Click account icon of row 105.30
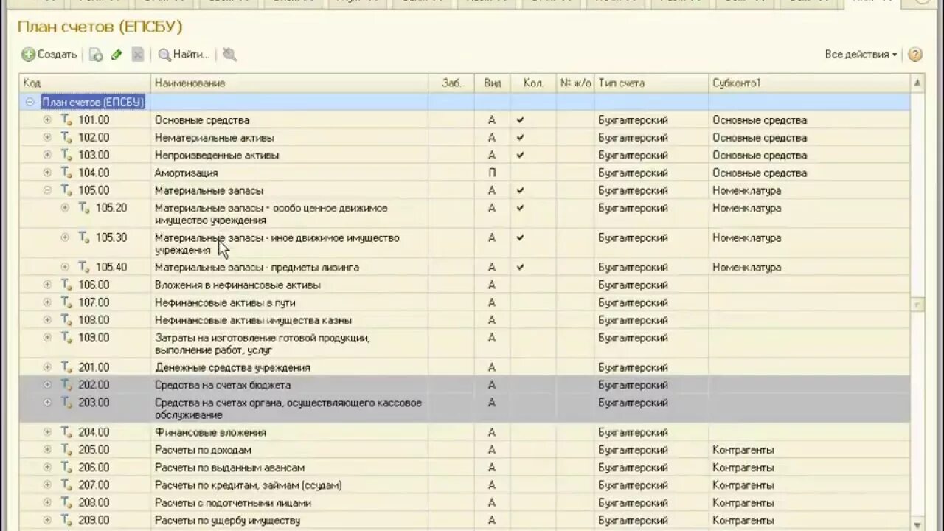The image size is (944, 531). point(84,237)
